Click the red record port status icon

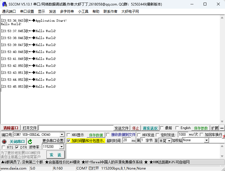4,141
